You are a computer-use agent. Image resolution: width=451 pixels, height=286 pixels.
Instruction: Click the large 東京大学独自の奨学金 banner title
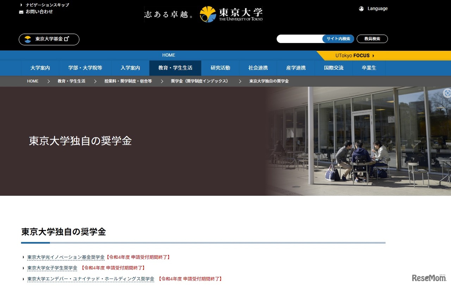pos(80,141)
